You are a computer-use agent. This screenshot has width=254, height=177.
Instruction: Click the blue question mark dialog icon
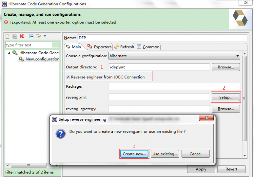click(60, 133)
